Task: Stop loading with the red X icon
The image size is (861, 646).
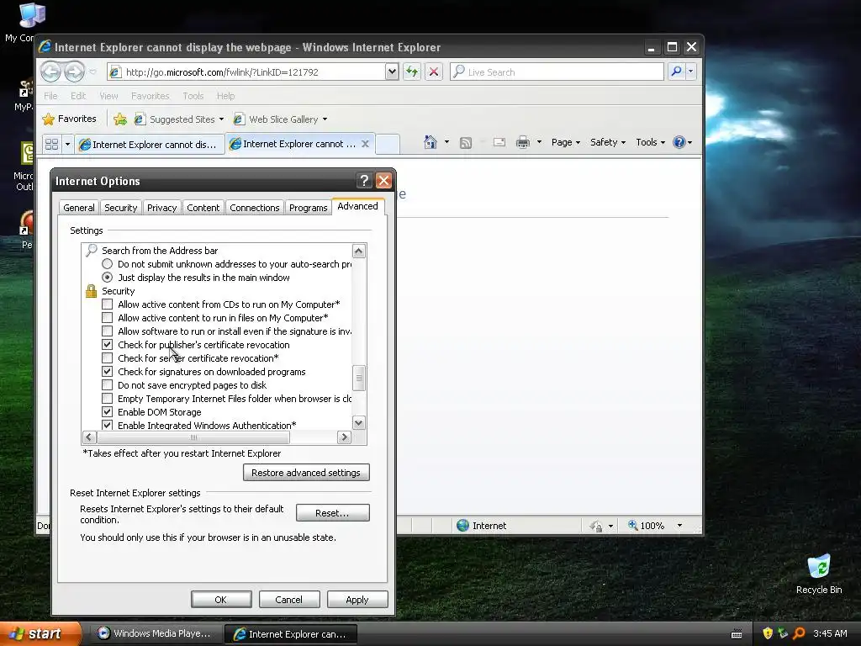Action: click(x=433, y=71)
